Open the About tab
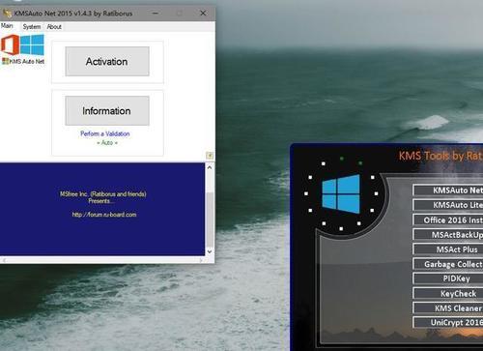This screenshot has width=483, height=351. pos(54,27)
